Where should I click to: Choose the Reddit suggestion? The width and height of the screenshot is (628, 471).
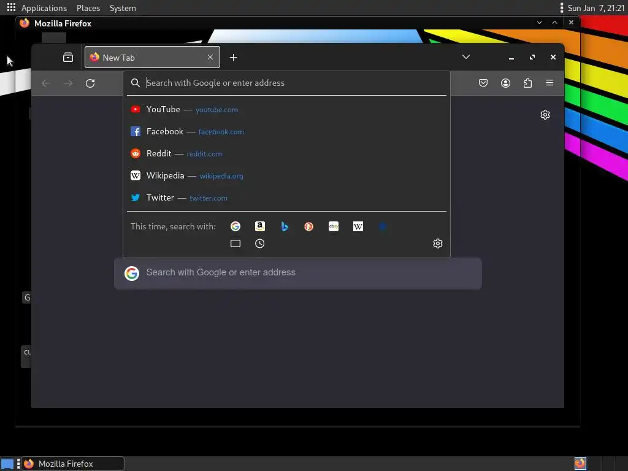[286, 153]
